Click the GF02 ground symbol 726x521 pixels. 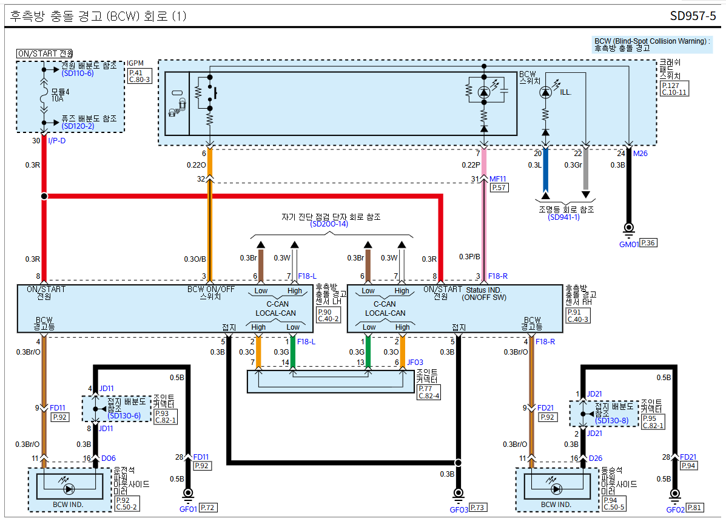(675, 493)
